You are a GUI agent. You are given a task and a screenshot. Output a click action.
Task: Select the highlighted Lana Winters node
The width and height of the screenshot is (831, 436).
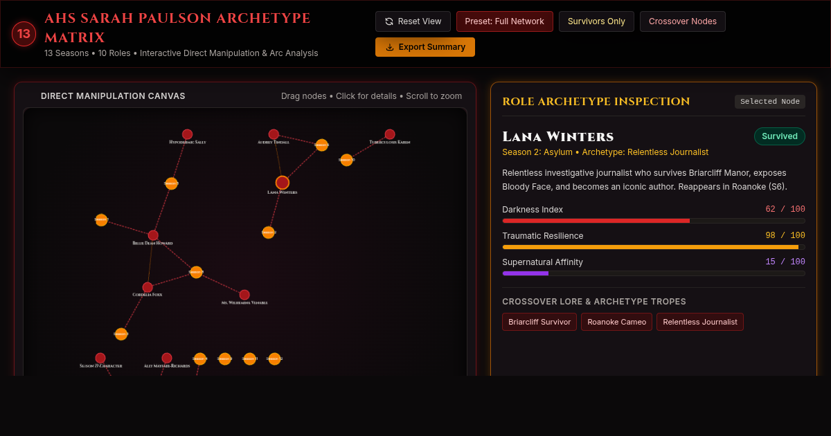283,183
